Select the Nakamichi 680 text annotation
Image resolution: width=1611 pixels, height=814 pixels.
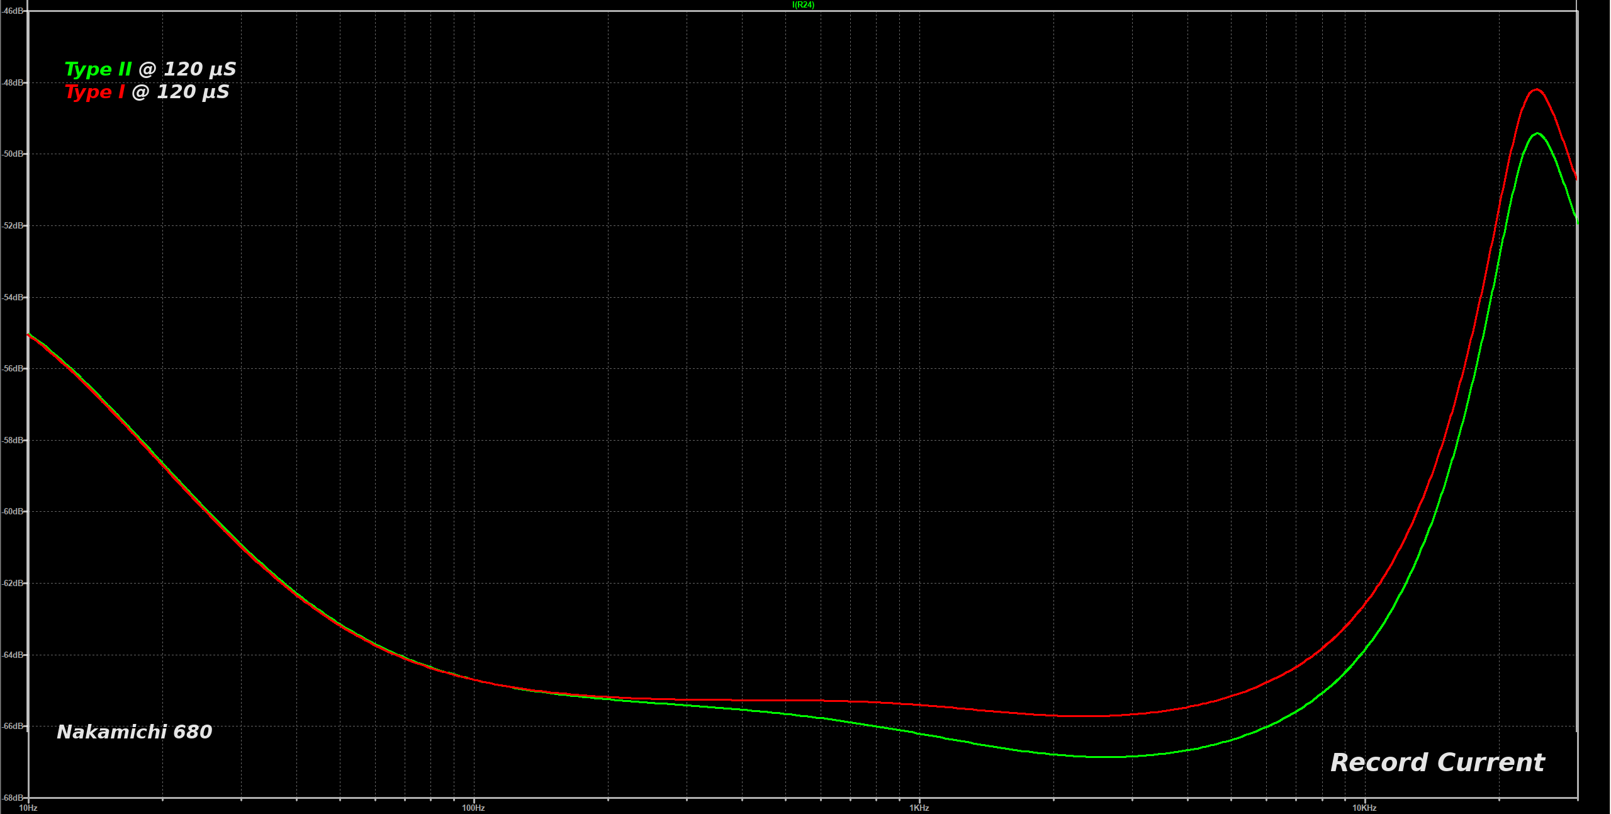tap(134, 732)
